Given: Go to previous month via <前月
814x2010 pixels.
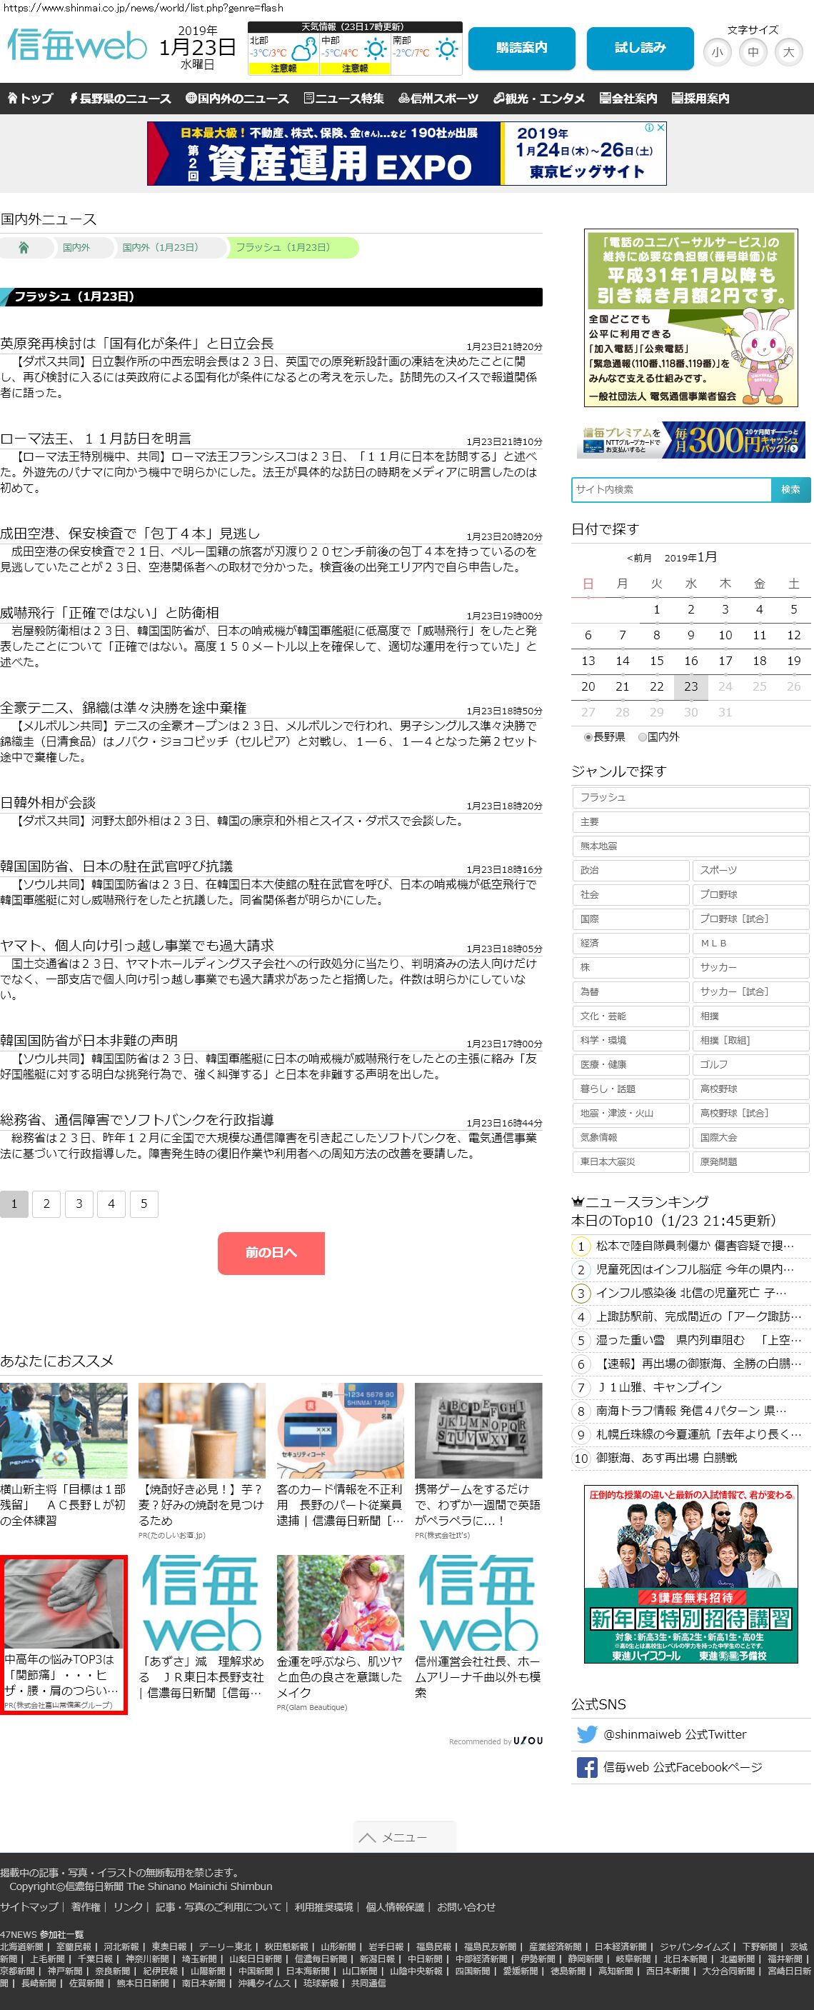Looking at the screenshot, I should [x=638, y=558].
